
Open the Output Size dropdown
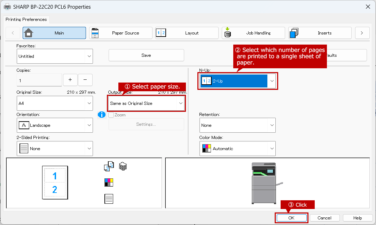[146, 103]
